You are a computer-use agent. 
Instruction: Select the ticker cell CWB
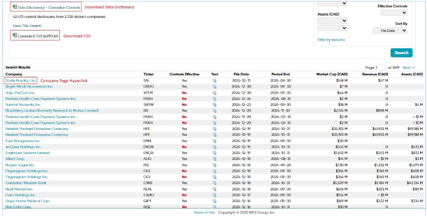[x=147, y=183]
